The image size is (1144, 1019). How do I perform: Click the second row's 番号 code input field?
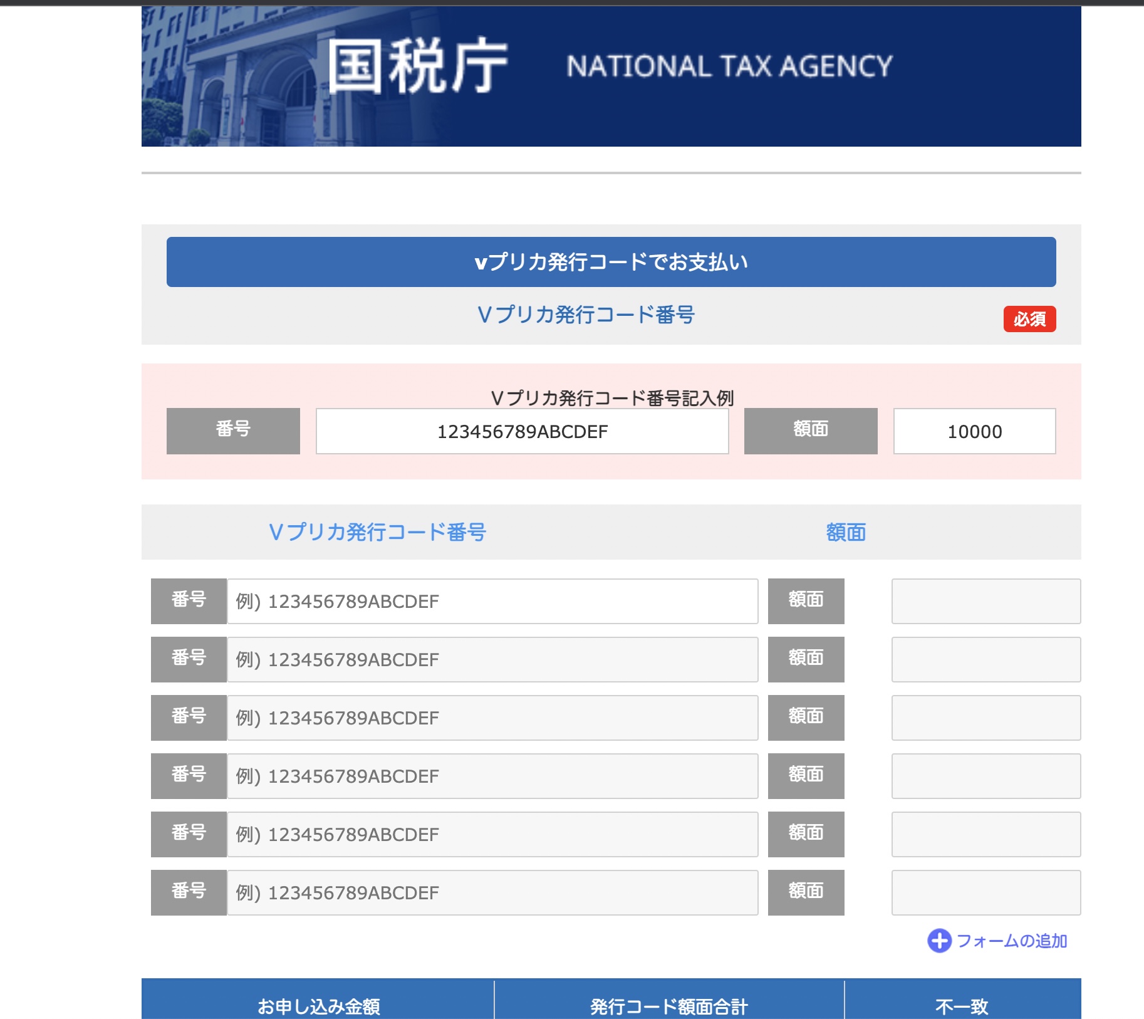(x=492, y=659)
